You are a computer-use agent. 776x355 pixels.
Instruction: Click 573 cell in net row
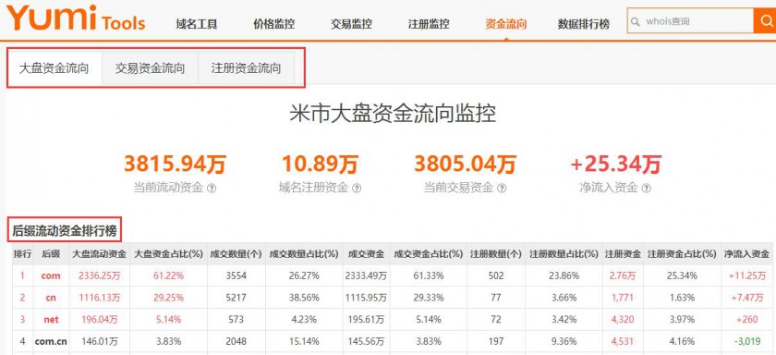[236, 319]
